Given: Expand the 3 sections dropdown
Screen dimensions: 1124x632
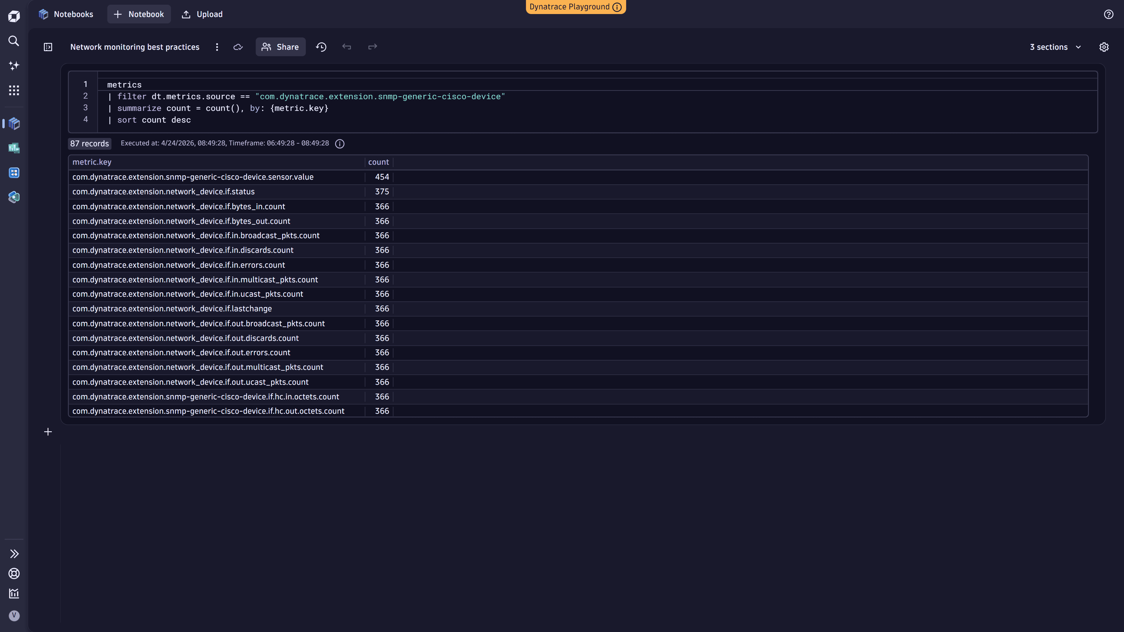Looking at the screenshot, I should point(1056,47).
